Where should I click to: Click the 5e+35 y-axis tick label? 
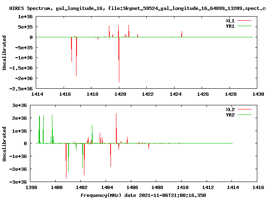[x=25, y=27]
